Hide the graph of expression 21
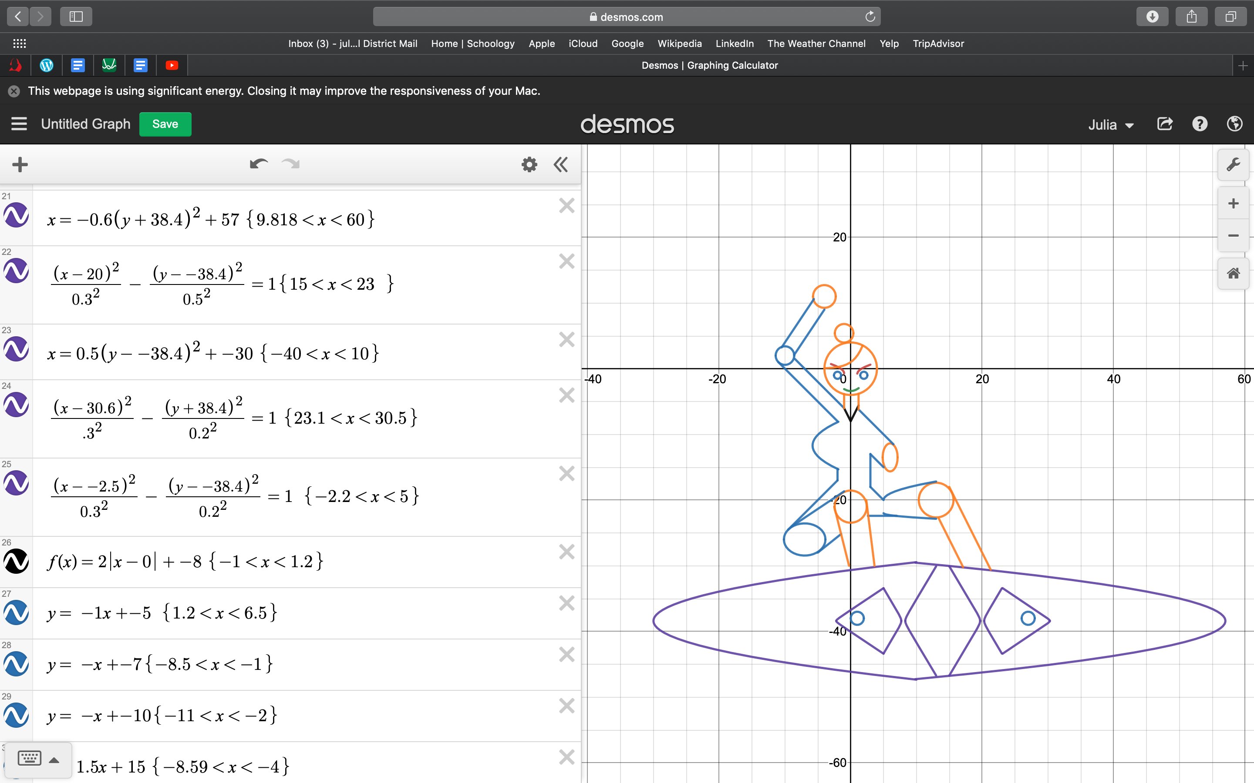1254x783 pixels. click(x=16, y=215)
